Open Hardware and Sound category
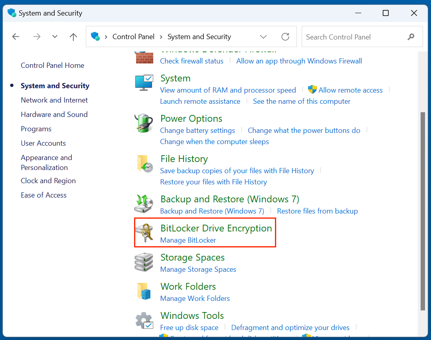 point(54,114)
